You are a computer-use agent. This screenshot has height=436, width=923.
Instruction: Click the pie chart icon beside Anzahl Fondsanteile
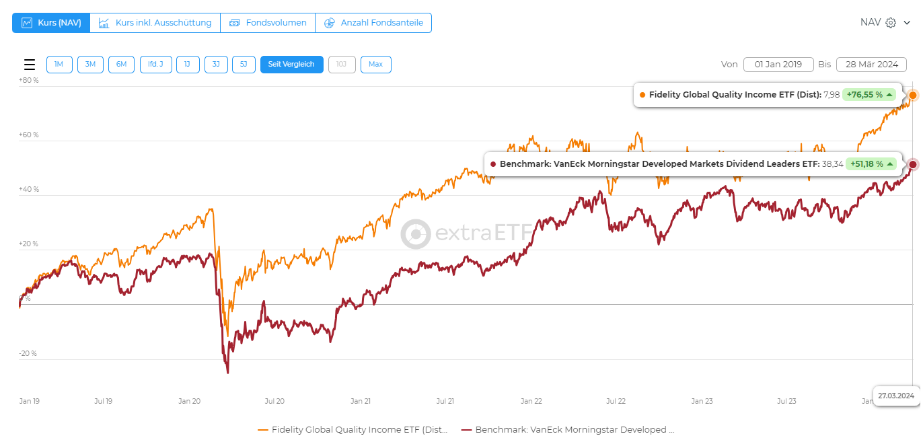coord(329,23)
